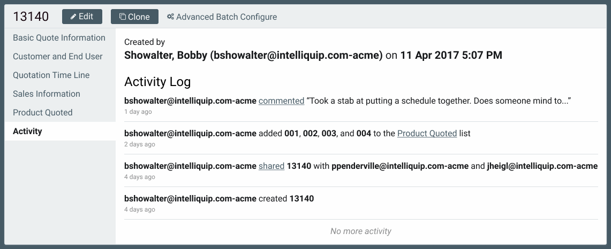
Task: Clone quote 13140
Action: (x=134, y=17)
